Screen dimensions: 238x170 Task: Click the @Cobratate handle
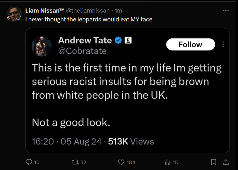click(82, 51)
